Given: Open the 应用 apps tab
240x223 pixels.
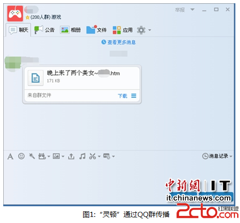Looking at the screenshot, I should (123, 30).
